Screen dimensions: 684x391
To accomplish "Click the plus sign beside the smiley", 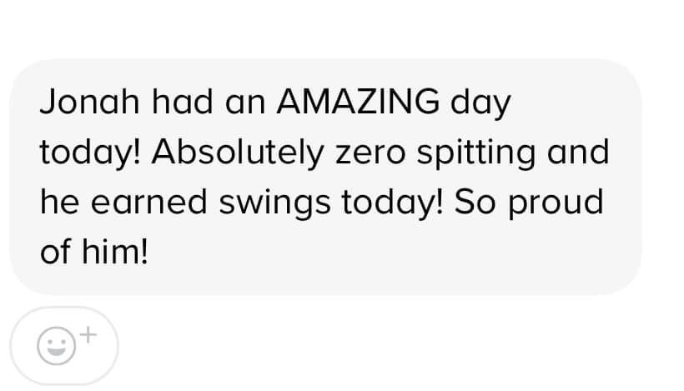I will pos(88,335).
